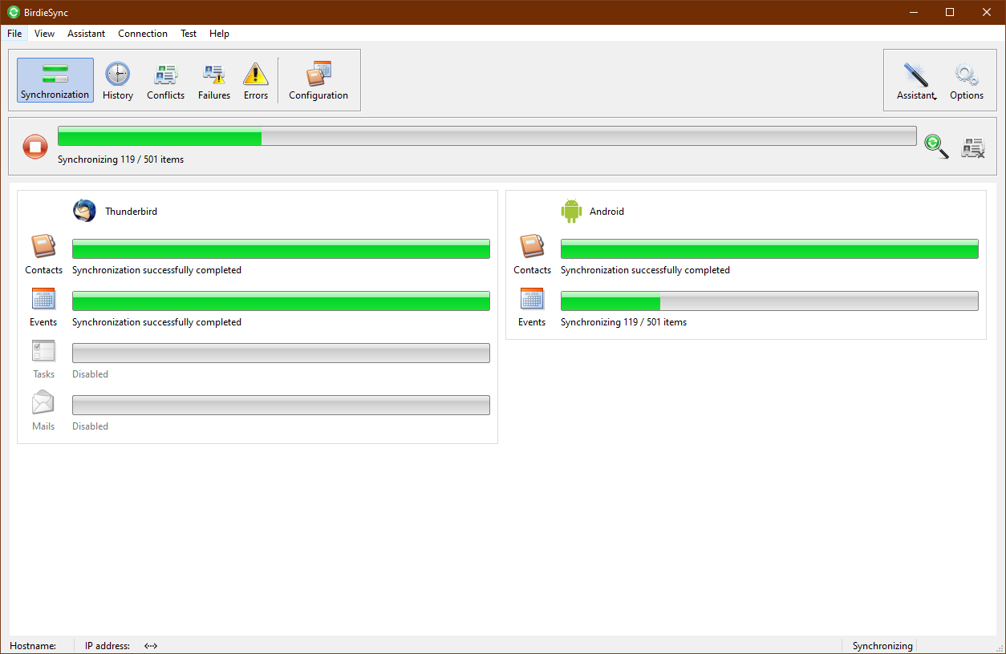This screenshot has height=654, width=1006.
Task: Click the Thunderbird Mails envelope icon
Action: click(43, 402)
